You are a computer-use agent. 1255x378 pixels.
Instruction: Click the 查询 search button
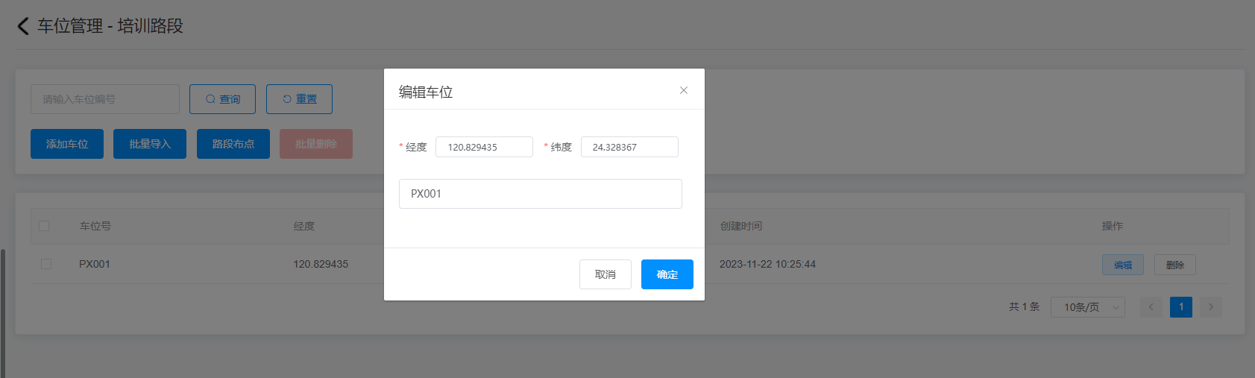click(222, 99)
